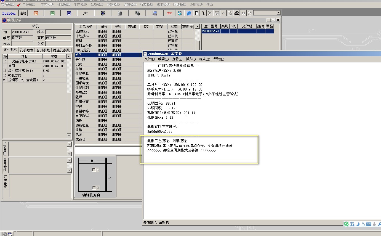Select the 最小焊环宽(mil) parameter row

[x=35, y=71]
